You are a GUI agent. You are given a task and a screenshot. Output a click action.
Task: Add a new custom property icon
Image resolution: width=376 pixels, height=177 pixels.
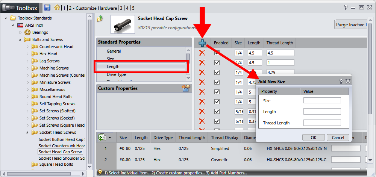point(186,88)
